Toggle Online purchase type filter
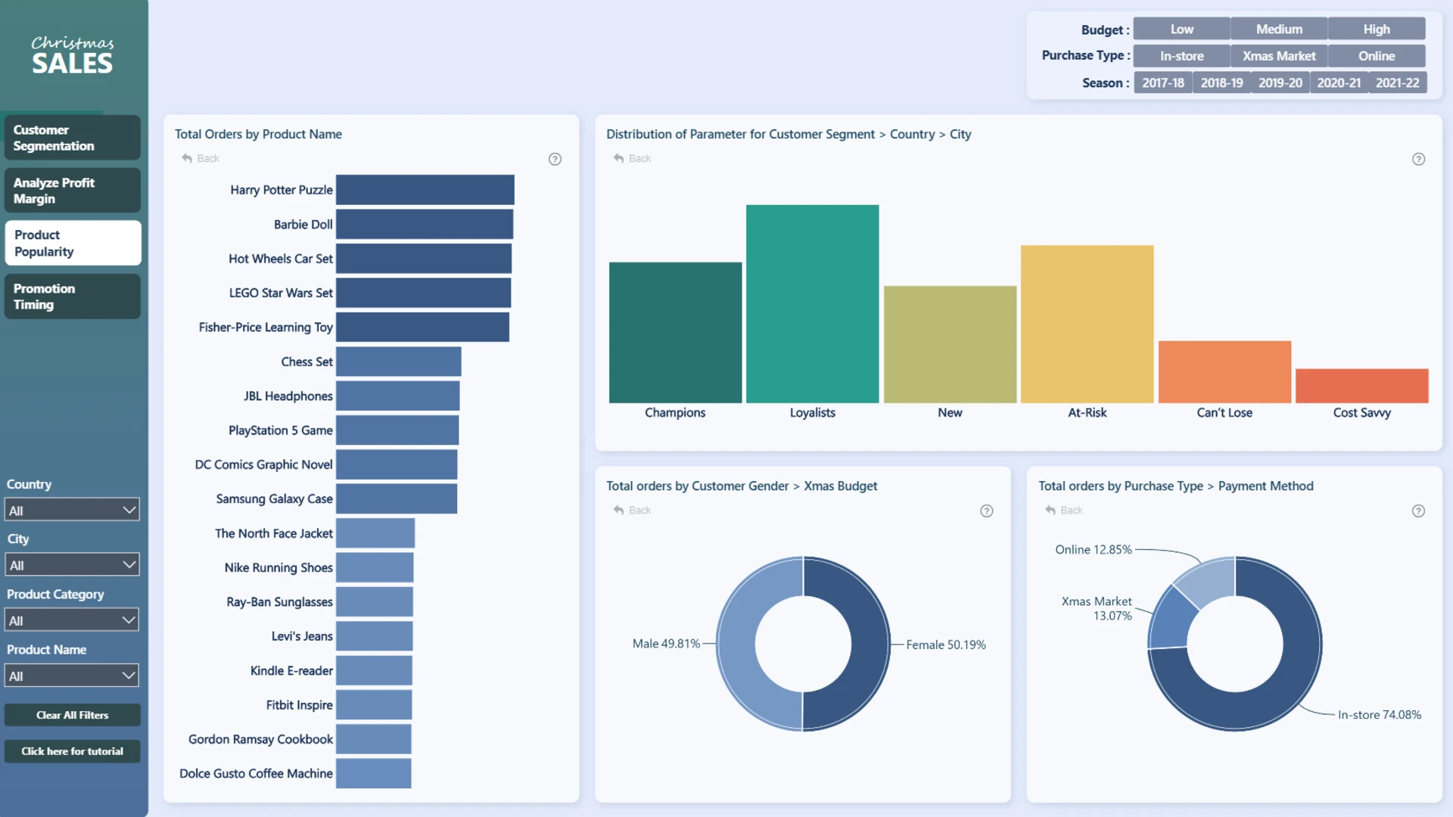 coord(1377,56)
